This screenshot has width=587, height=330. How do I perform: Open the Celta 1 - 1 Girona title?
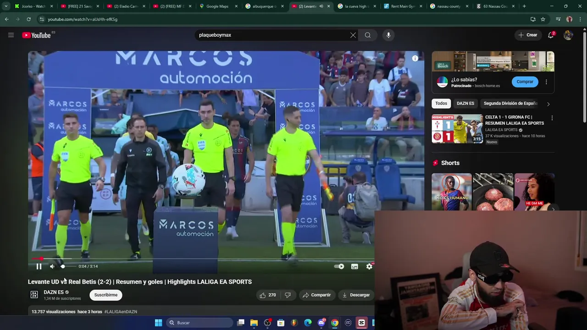515,120
